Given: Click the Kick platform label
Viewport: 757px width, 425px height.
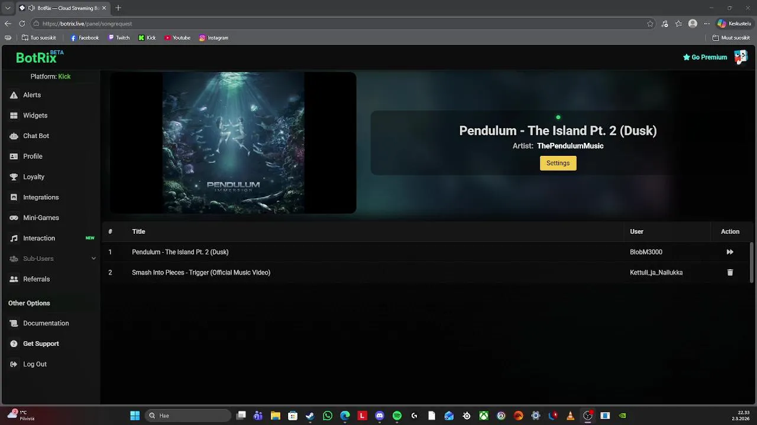Looking at the screenshot, I should click(x=64, y=77).
